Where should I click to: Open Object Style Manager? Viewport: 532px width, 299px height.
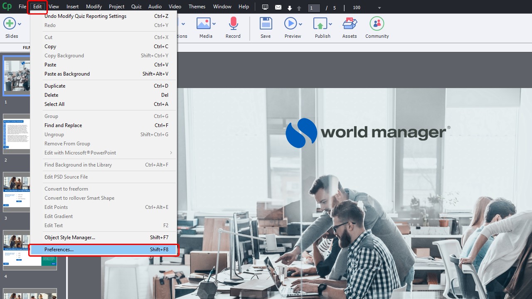pyautogui.click(x=104, y=238)
